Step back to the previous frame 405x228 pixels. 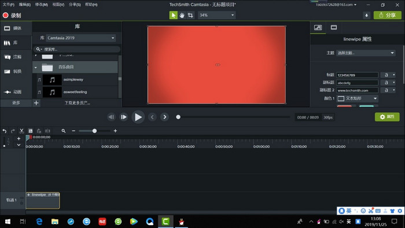(111, 117)
